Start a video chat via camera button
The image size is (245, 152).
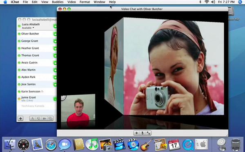click(45, 119)
